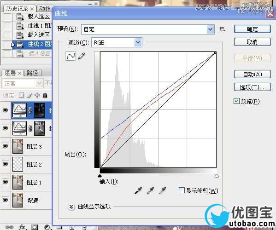The height and width of the screenshot is (230, 276).
Task: Hide 图层 3 visibility eye
Action: [x=5, y=146]
